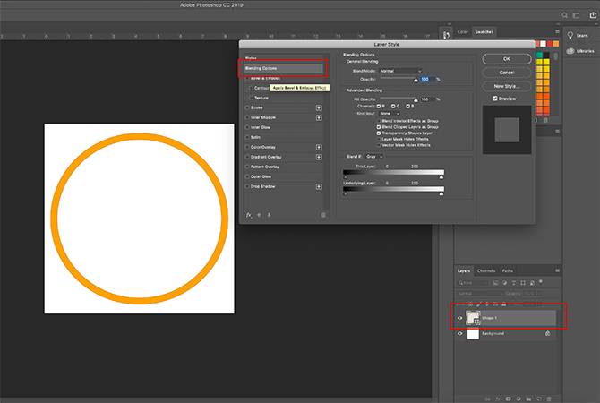
Task: Click adjustment layer filter icon
Action: pyautogui.click(x=505, y=283)
